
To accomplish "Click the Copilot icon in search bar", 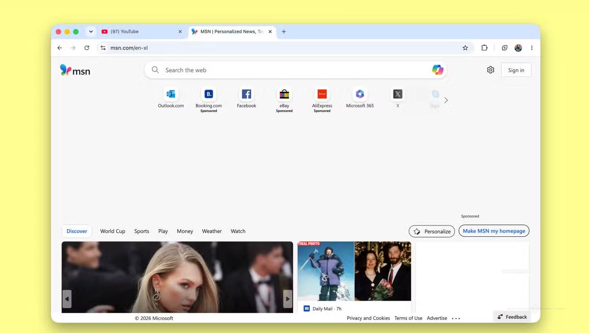I will coord(438,70).
